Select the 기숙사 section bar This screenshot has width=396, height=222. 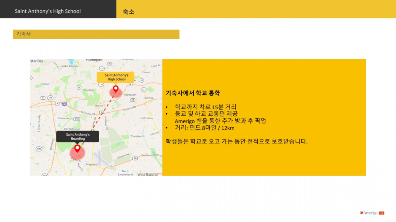(x=96, y=34)
